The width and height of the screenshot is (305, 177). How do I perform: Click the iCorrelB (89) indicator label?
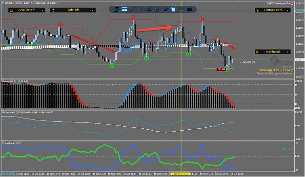pyautogui.click(x=12, y=143)
